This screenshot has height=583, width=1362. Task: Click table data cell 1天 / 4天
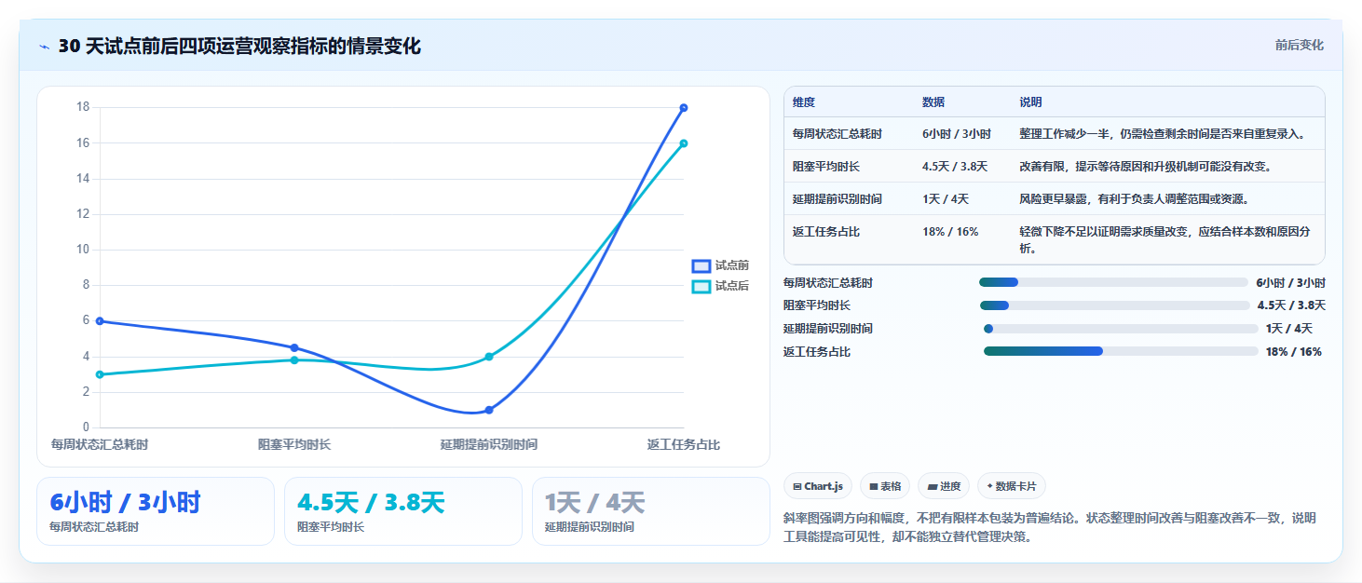click(x=946, y=199)
